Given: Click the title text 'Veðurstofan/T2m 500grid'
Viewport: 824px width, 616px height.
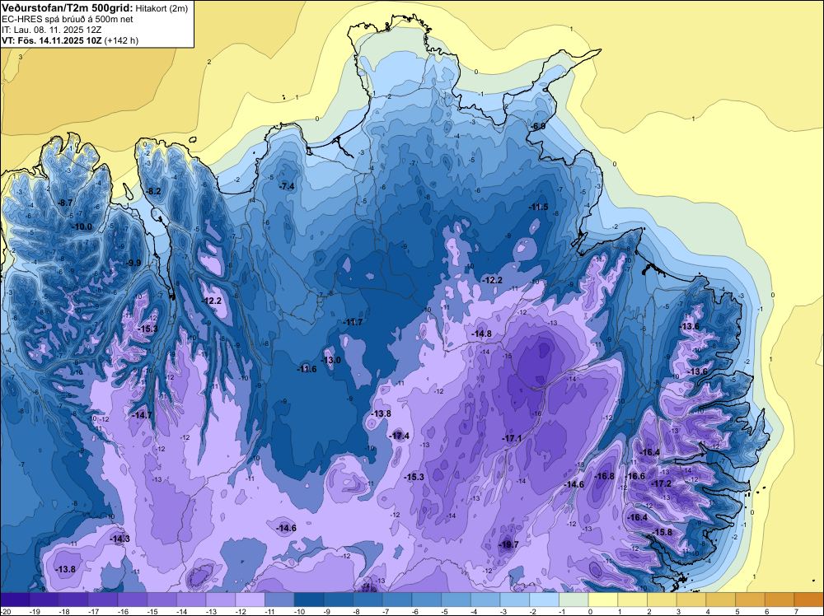Looking at the screenshot, I should click(67, 7).
